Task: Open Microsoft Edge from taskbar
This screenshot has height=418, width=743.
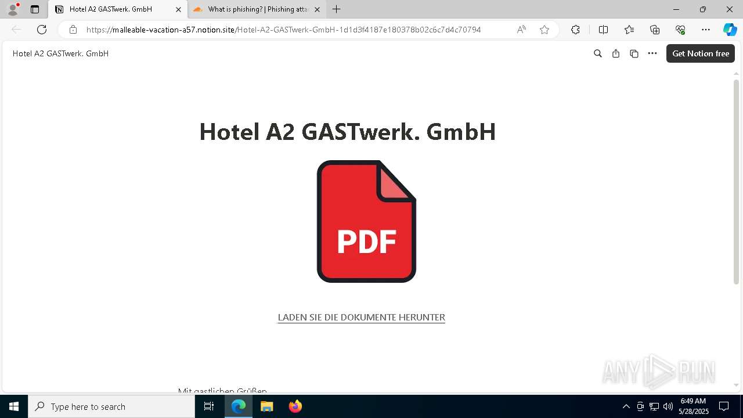Action: tap(239, 406)
